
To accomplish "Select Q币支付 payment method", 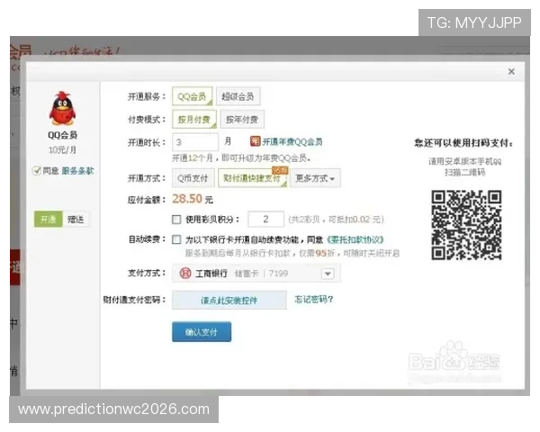I will coord(193,178).
